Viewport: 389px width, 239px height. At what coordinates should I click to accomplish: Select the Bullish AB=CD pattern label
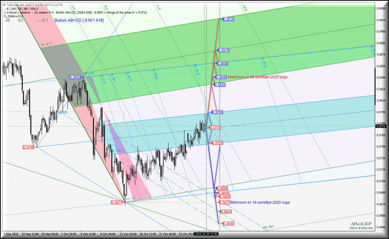(79, 20)
